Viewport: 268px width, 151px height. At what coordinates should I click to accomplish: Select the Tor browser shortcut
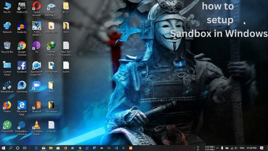point(36,47)
